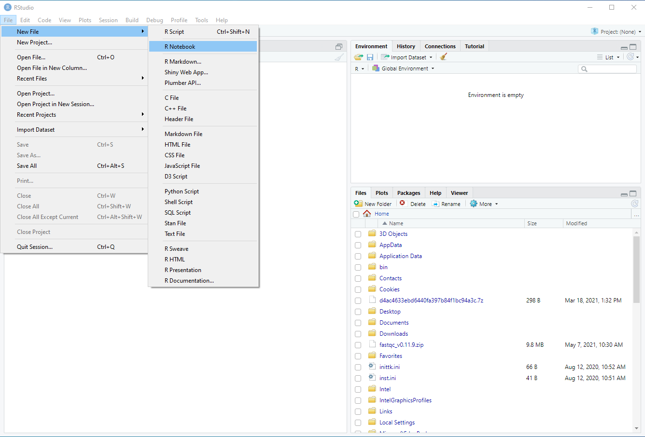The image size is (645, 437).
Task: Open the Tools menu
Action: [201, 20]
